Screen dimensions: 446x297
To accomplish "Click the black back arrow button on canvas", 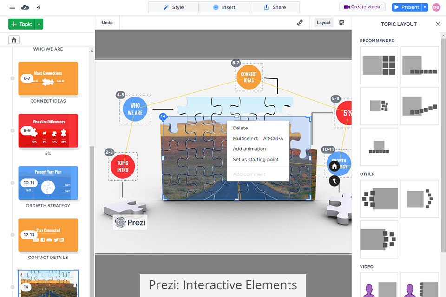I will [334, 181].
